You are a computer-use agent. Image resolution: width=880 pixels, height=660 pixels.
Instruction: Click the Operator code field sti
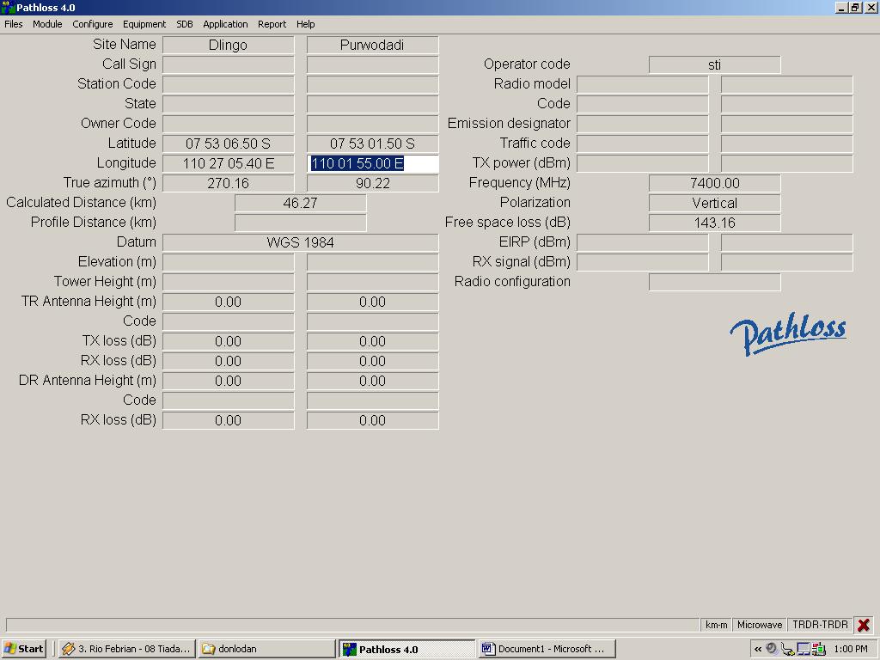point(714,64)
